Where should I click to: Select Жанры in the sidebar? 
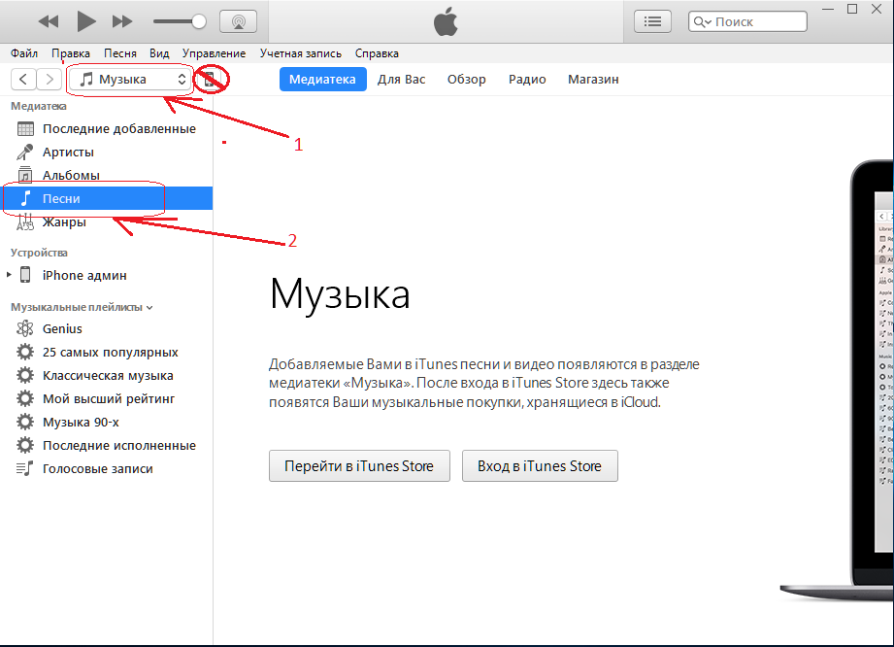(106, 221)
